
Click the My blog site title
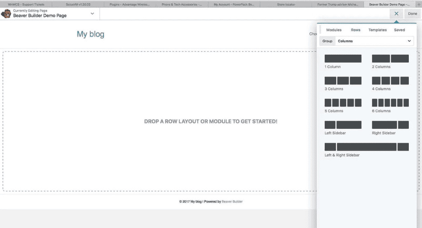click(90, 34)
